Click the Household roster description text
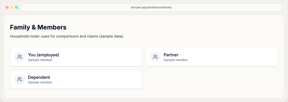The width and height of the screenshot is (288, 102). pyautogui.click(x=67, y=36)
